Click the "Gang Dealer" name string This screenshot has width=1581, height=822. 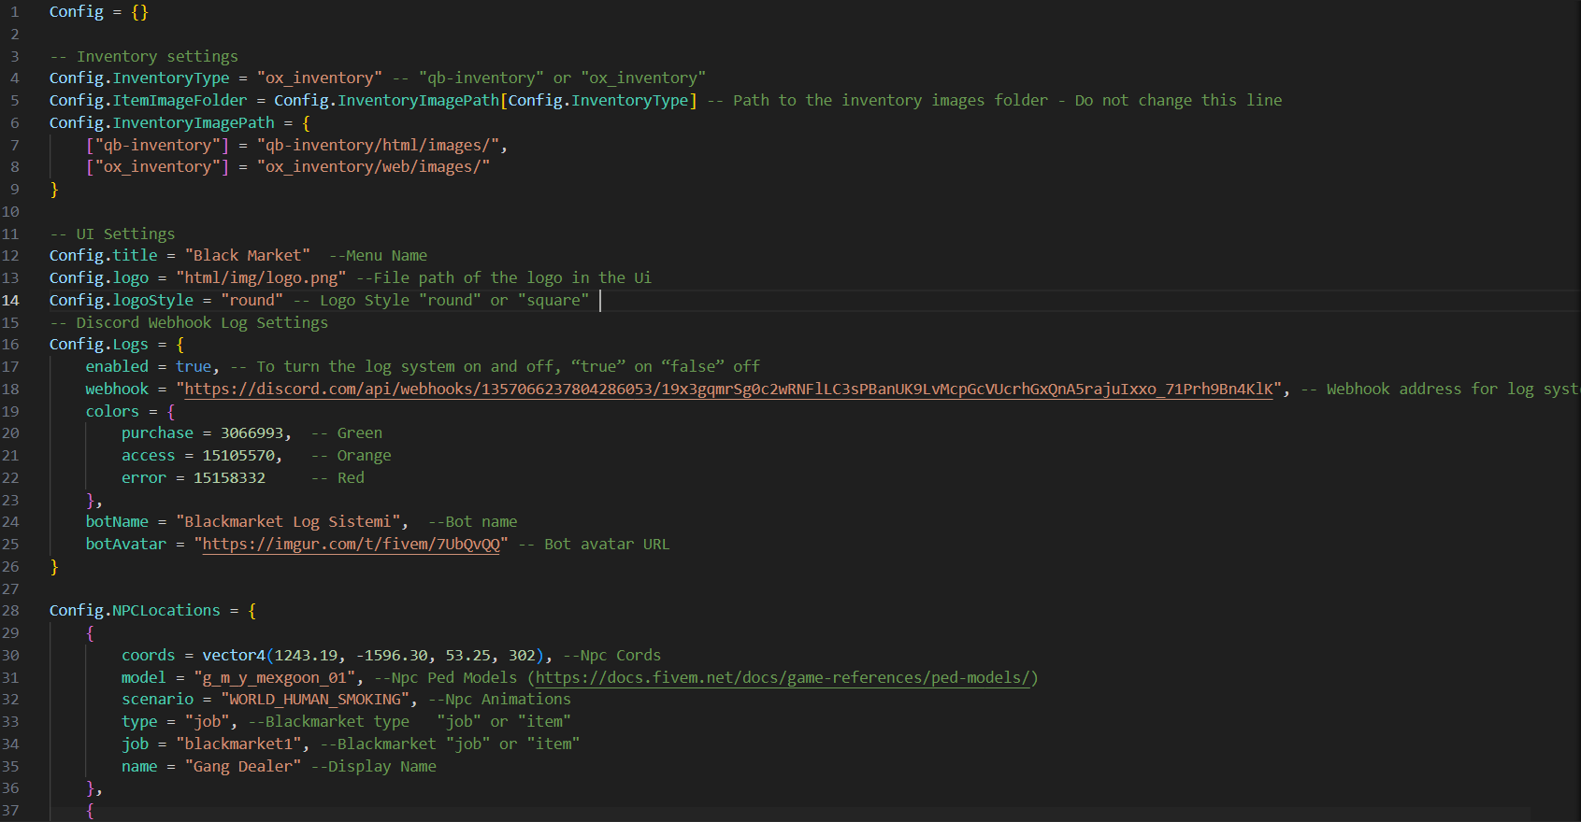[243, 766]
